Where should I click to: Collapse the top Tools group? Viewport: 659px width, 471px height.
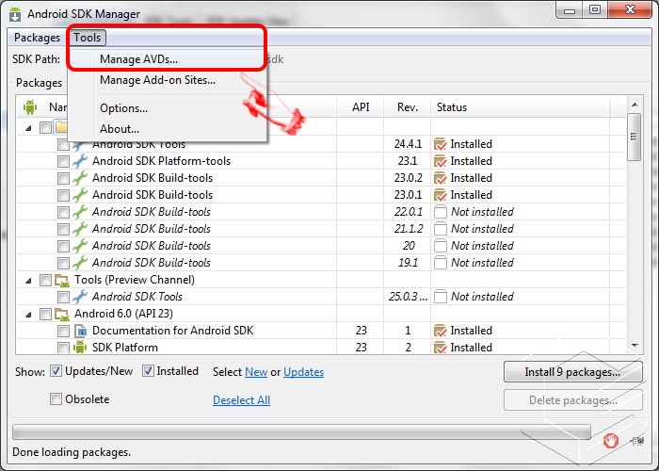click(x=28, y=128)
